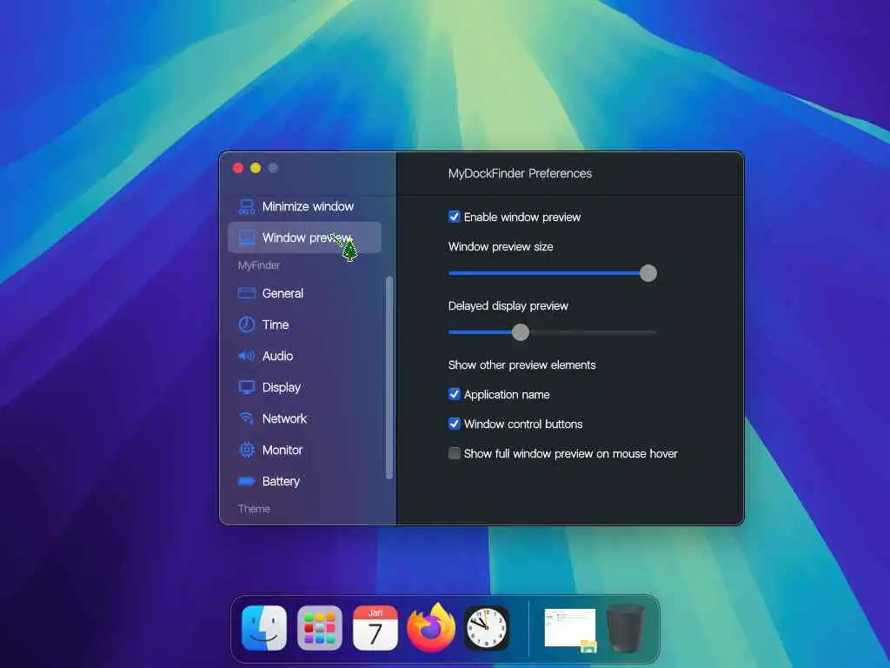Click the minimized window thumbnail in dock
The height and width of the screenshot is (668, 890).
[x=570, y=628]
